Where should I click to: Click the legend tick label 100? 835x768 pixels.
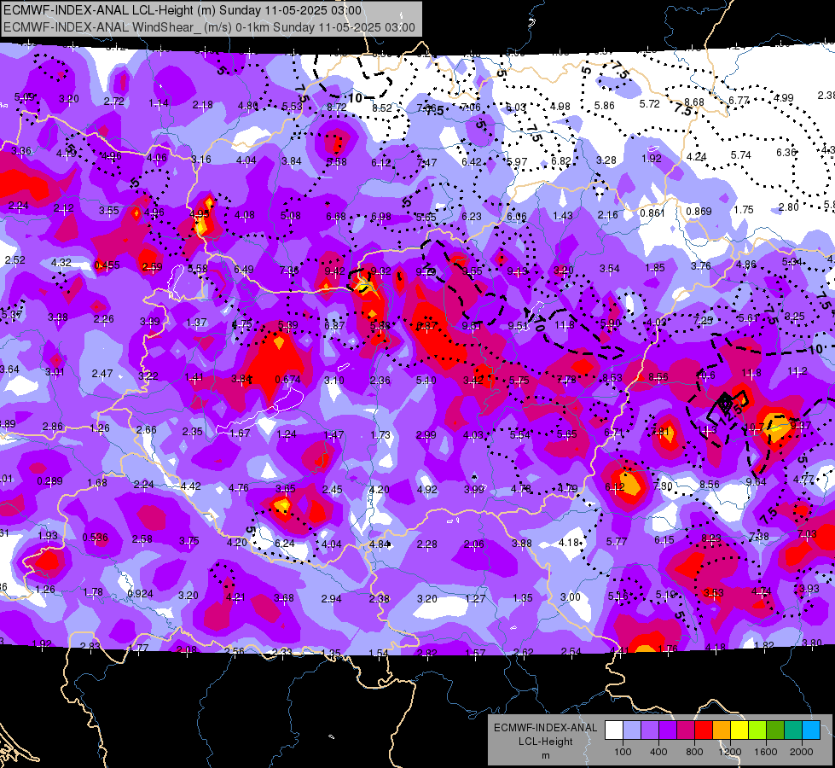click(x=623, y=752)
